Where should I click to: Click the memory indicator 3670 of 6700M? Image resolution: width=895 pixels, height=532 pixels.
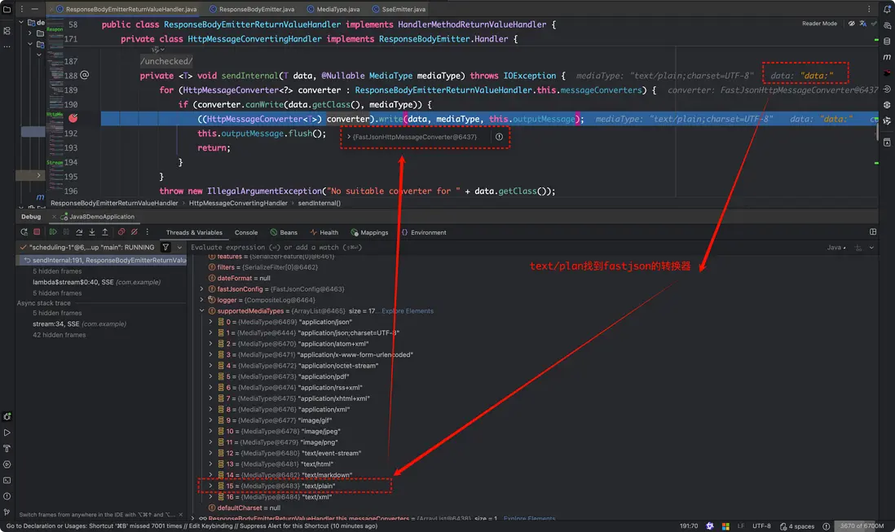(x=862, y=526)
